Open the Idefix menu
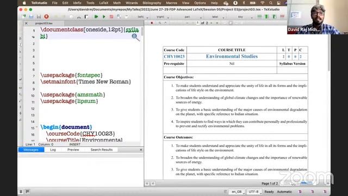Image resolution: width=348 pixels, height=196 pixels. click(77, 3)
